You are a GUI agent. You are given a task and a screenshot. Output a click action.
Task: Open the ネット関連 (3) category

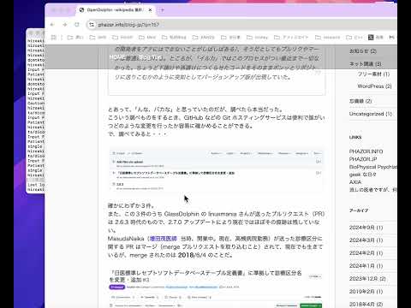[366, 64]
